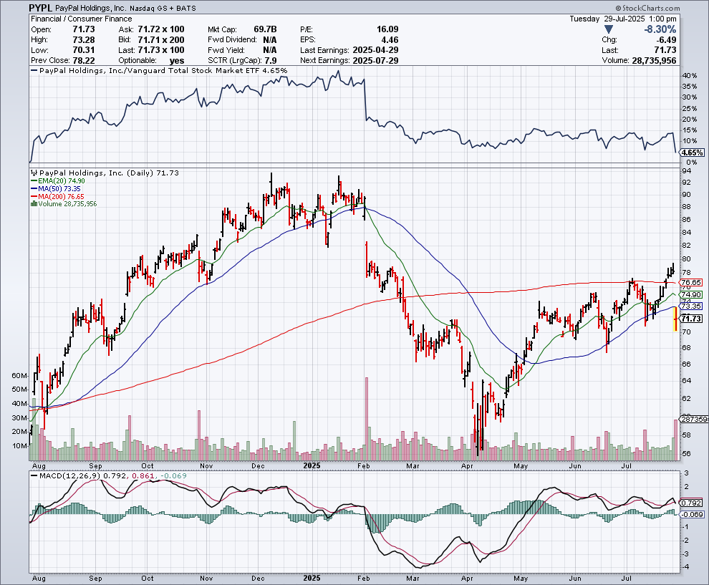Click the Tuesday 29-Jul-2025 1:00 pm timestamp

point(623,19)
